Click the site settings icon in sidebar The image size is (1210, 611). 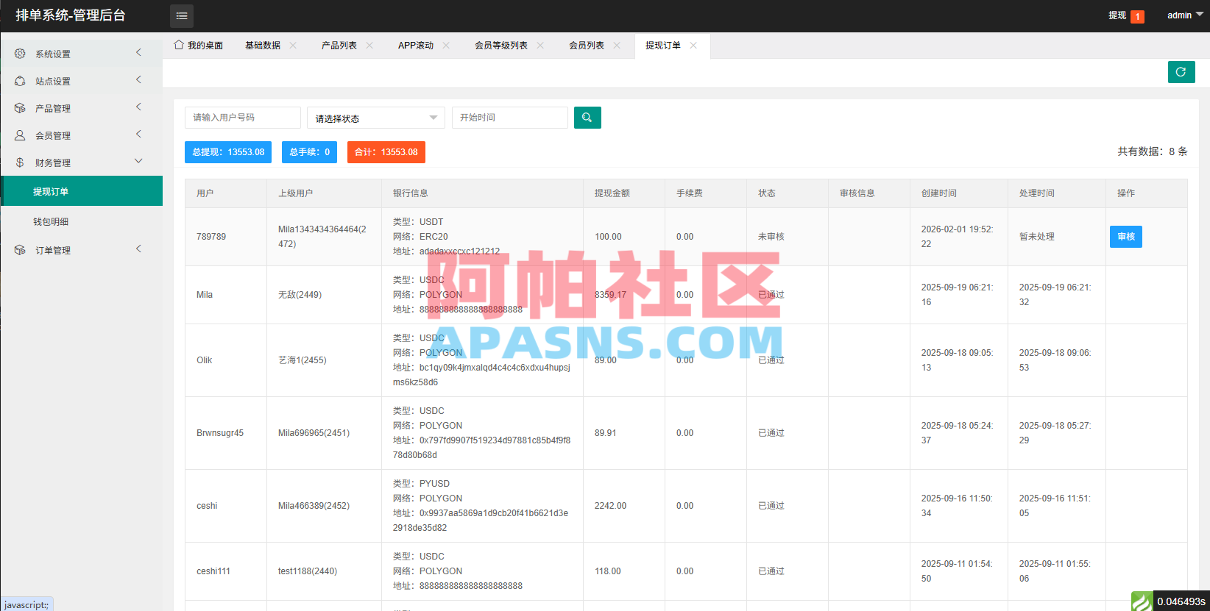(x=20, y=81)
